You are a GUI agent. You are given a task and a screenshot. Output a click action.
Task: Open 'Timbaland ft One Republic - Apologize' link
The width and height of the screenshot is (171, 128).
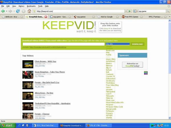pos(52,104)
